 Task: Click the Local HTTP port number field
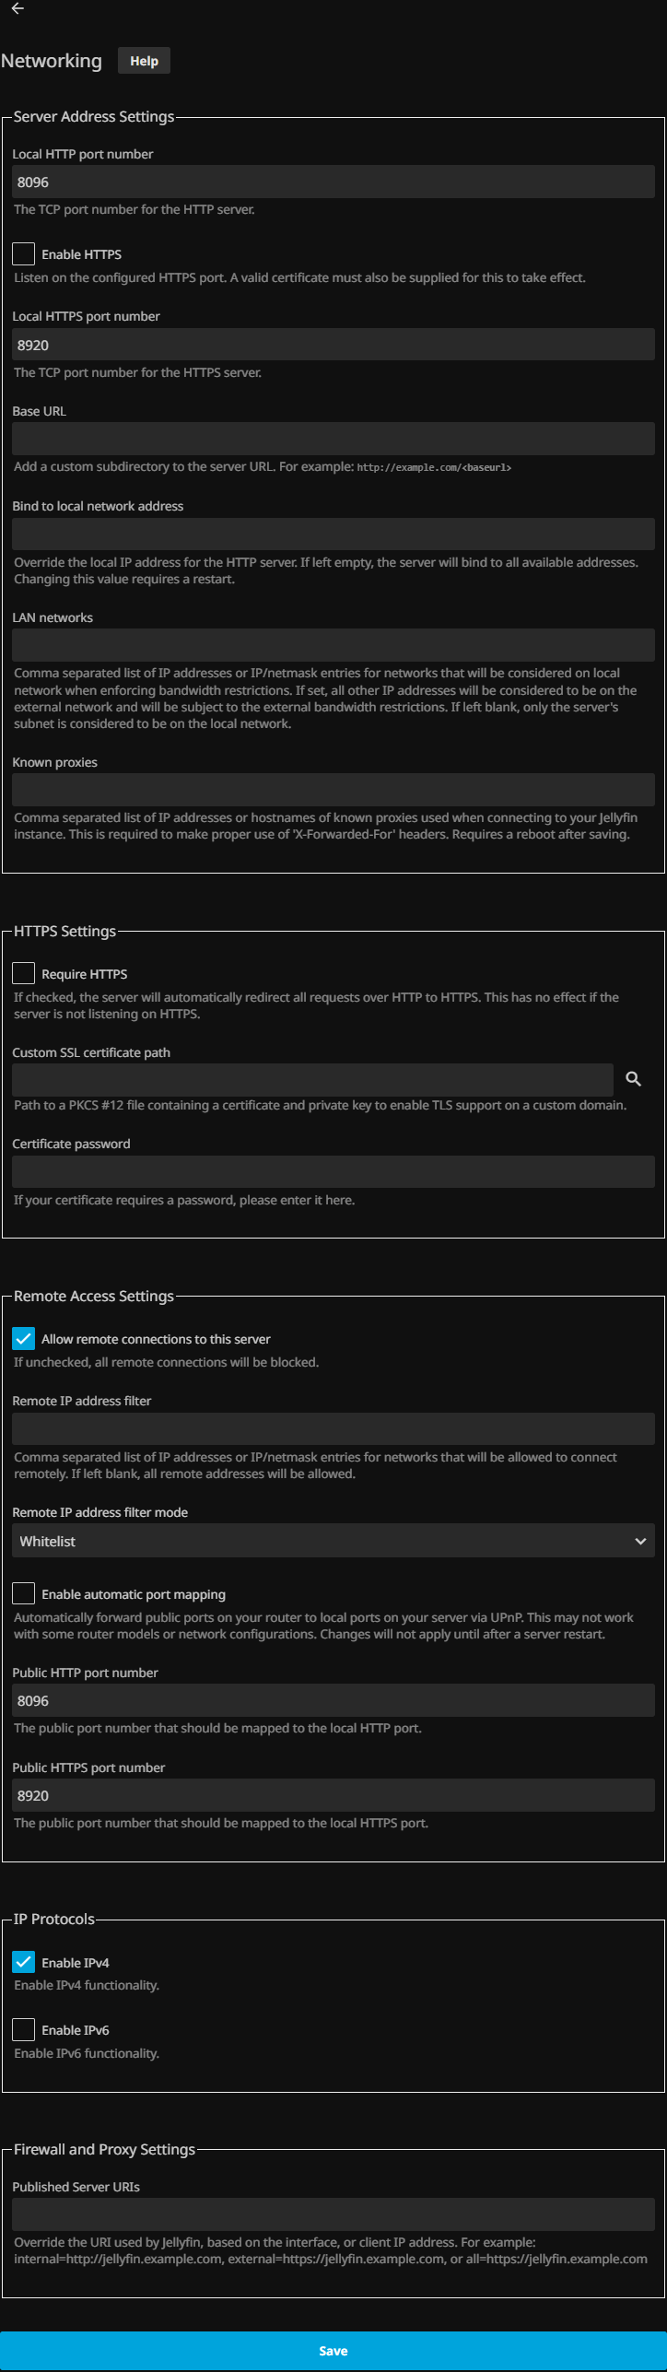[333, 182]
